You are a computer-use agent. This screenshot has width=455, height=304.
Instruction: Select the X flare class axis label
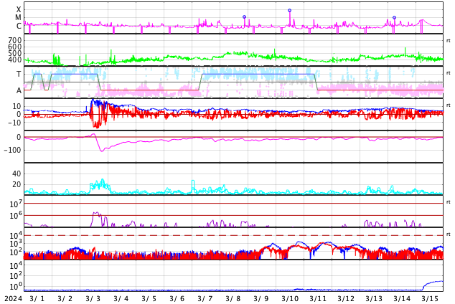pos(19,9)
